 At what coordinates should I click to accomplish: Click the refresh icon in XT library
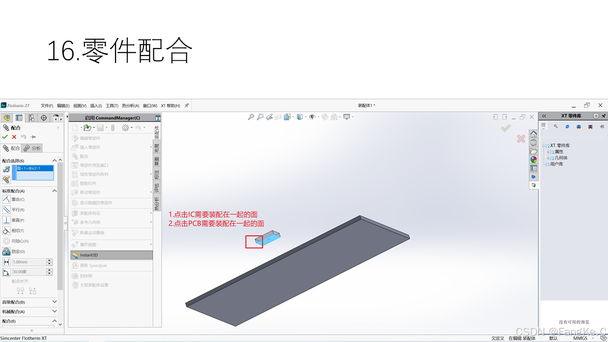pyautogui.click(x=567, y=126)
